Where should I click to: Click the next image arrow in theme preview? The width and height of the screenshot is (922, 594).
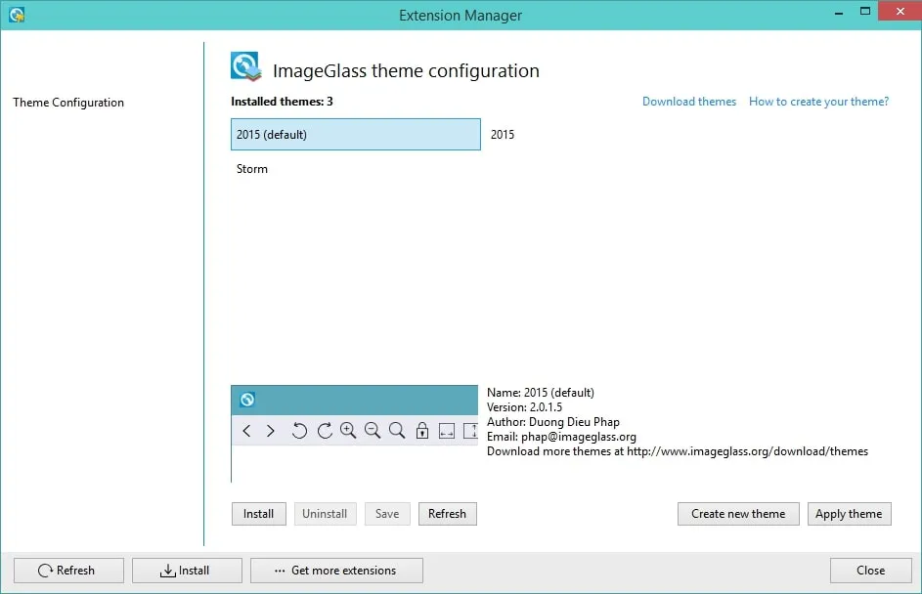pos(271,431)
